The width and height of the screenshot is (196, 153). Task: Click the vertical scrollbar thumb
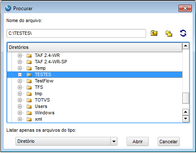pyautogui.click(x=186, y=98)
